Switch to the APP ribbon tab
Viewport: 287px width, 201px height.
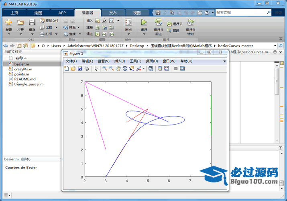click(62, 13)
